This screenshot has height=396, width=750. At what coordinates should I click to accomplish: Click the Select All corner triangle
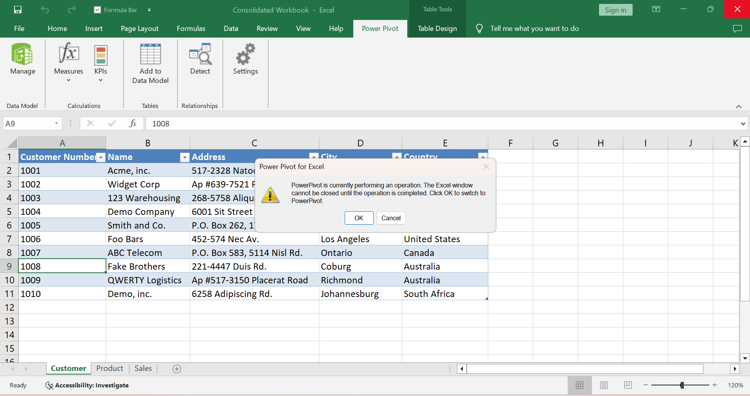click(12, 143)
